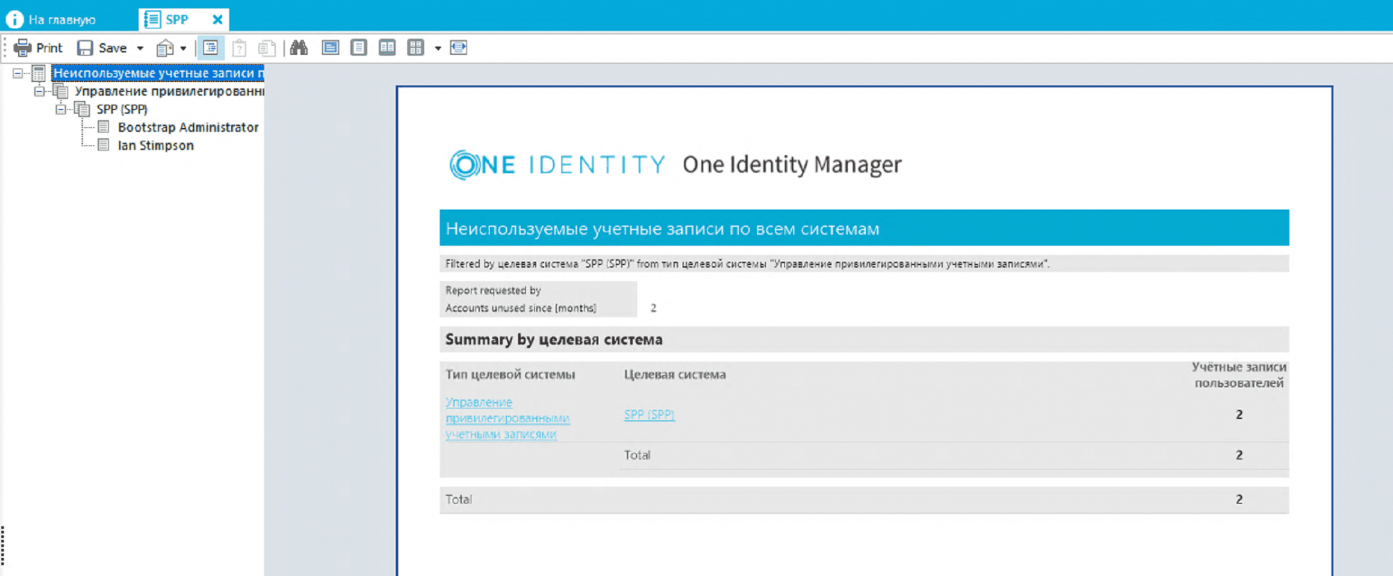Select multiple-pages grid view icon

tap(416, 48)
